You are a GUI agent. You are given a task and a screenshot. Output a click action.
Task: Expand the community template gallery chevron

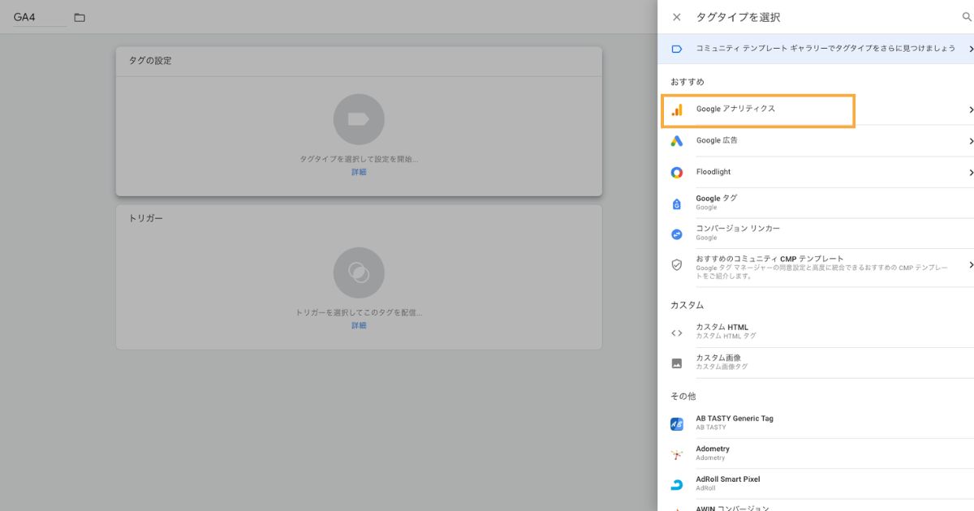pyautogui.click(x=971, y=49)
